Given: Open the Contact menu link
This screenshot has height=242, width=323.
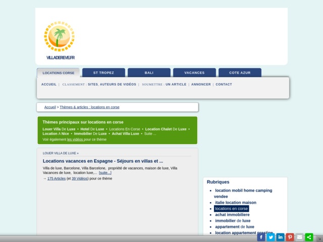Looking at the screenshot, I should point(224,84).
